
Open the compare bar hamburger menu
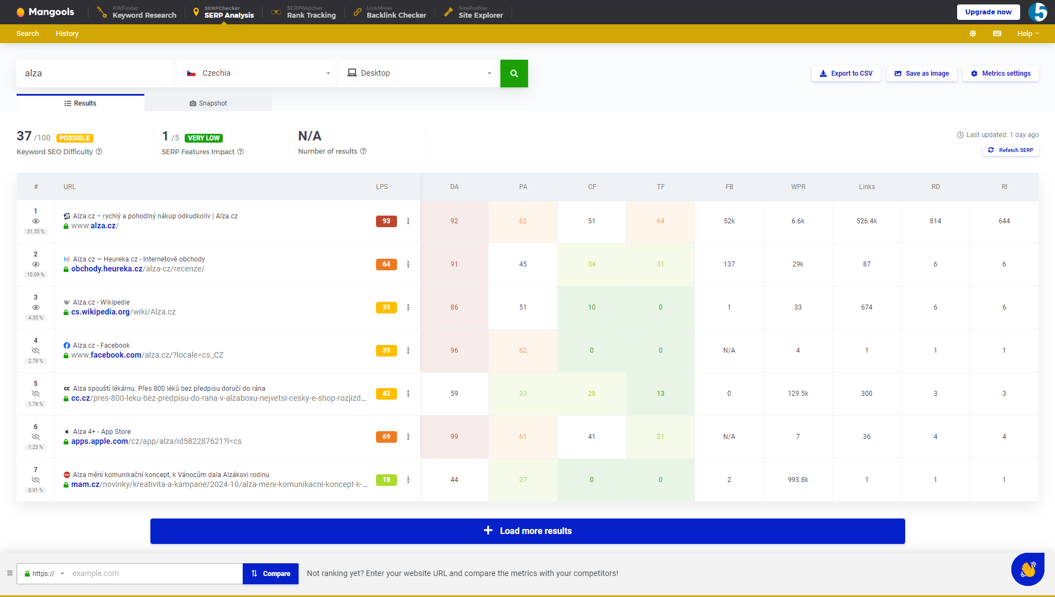pos(9,573)
